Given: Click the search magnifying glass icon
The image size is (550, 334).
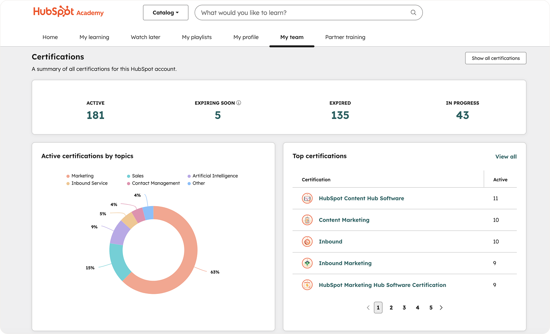Looking at the screenshot, I should coord(413,12).
